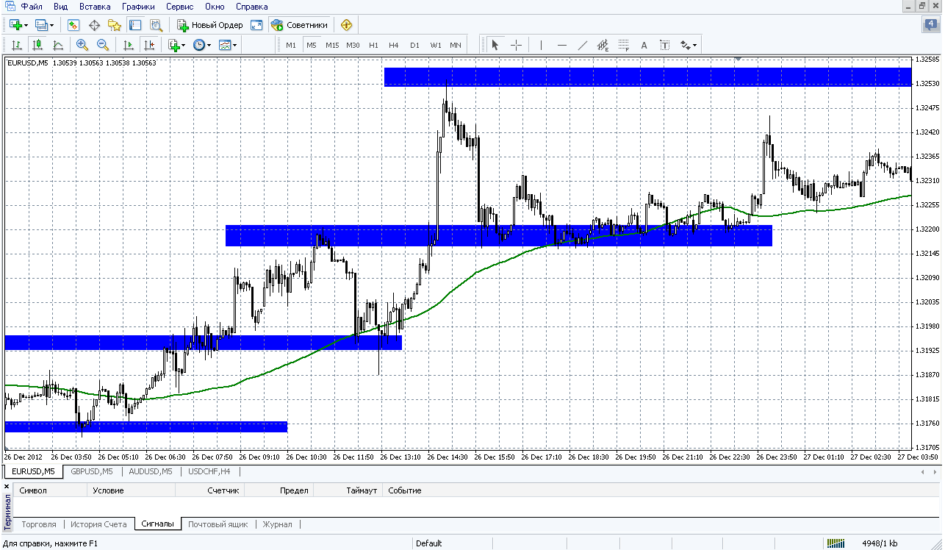Open the Strategy Tester magnifier icon
The height and width of the screenshot is (550, 945).
click(x=156, y=25)
